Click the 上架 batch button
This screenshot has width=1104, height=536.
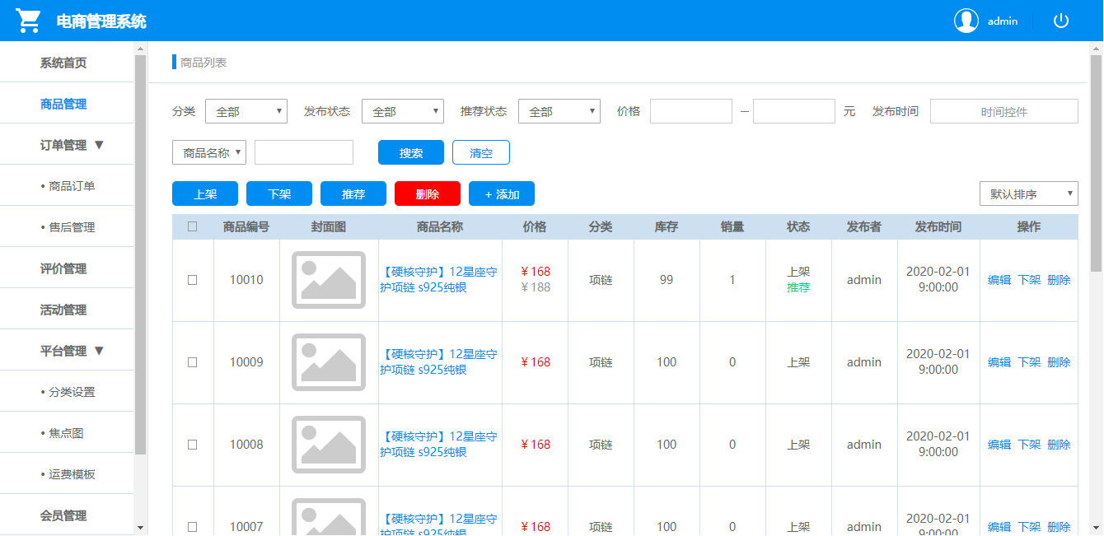click(205, 193)
